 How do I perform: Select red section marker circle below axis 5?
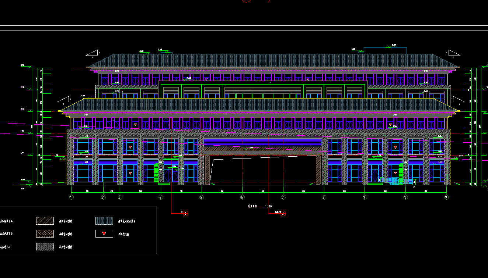coord(186,213)
